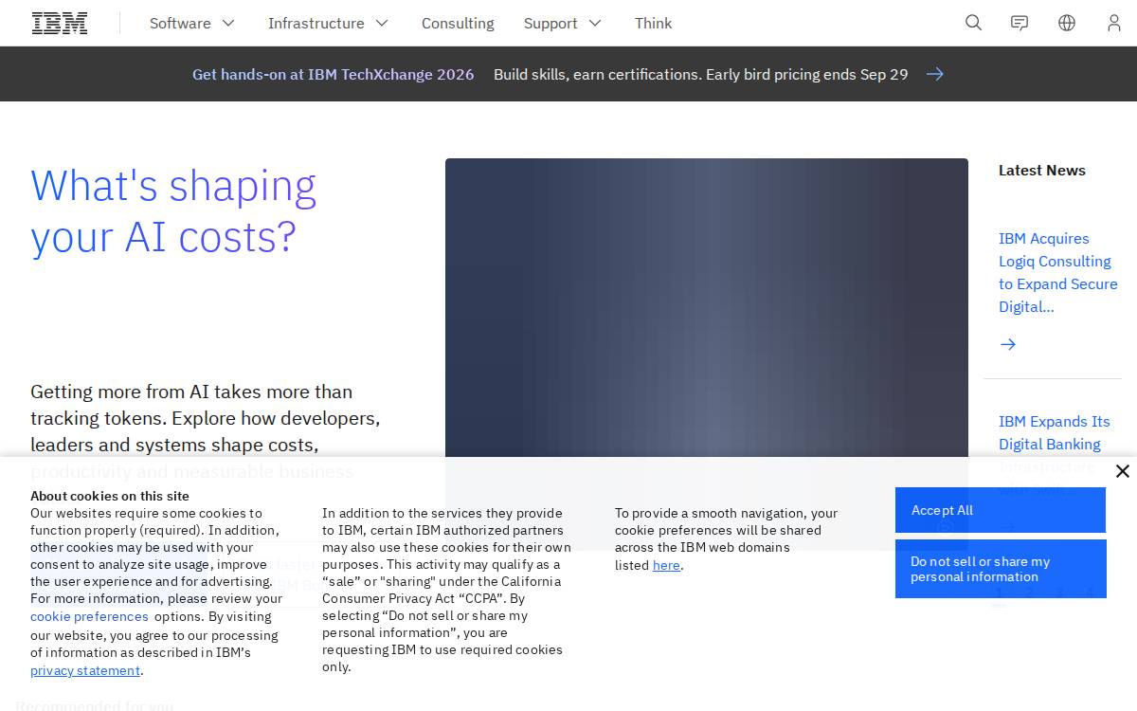Open the user profile icon

pos(1114,23)
